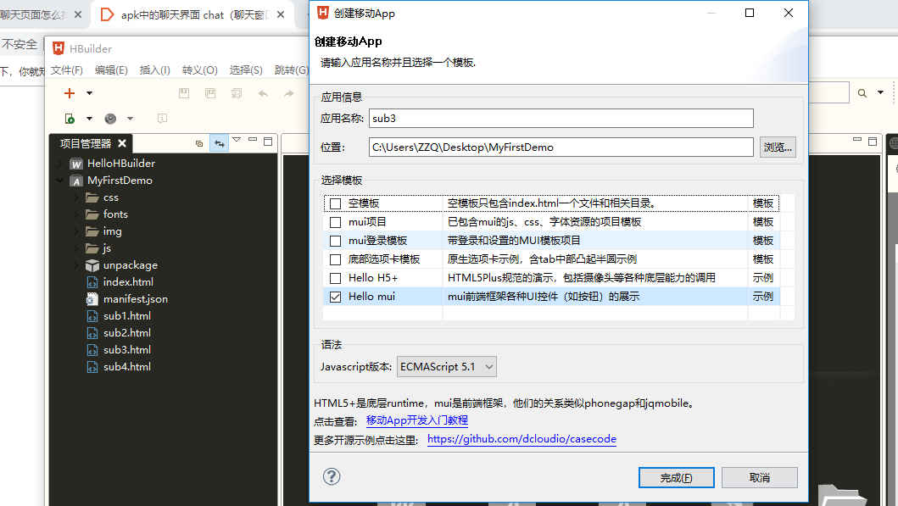Open dropdown arrow beside the search magnifier

(x=881, y=92)
